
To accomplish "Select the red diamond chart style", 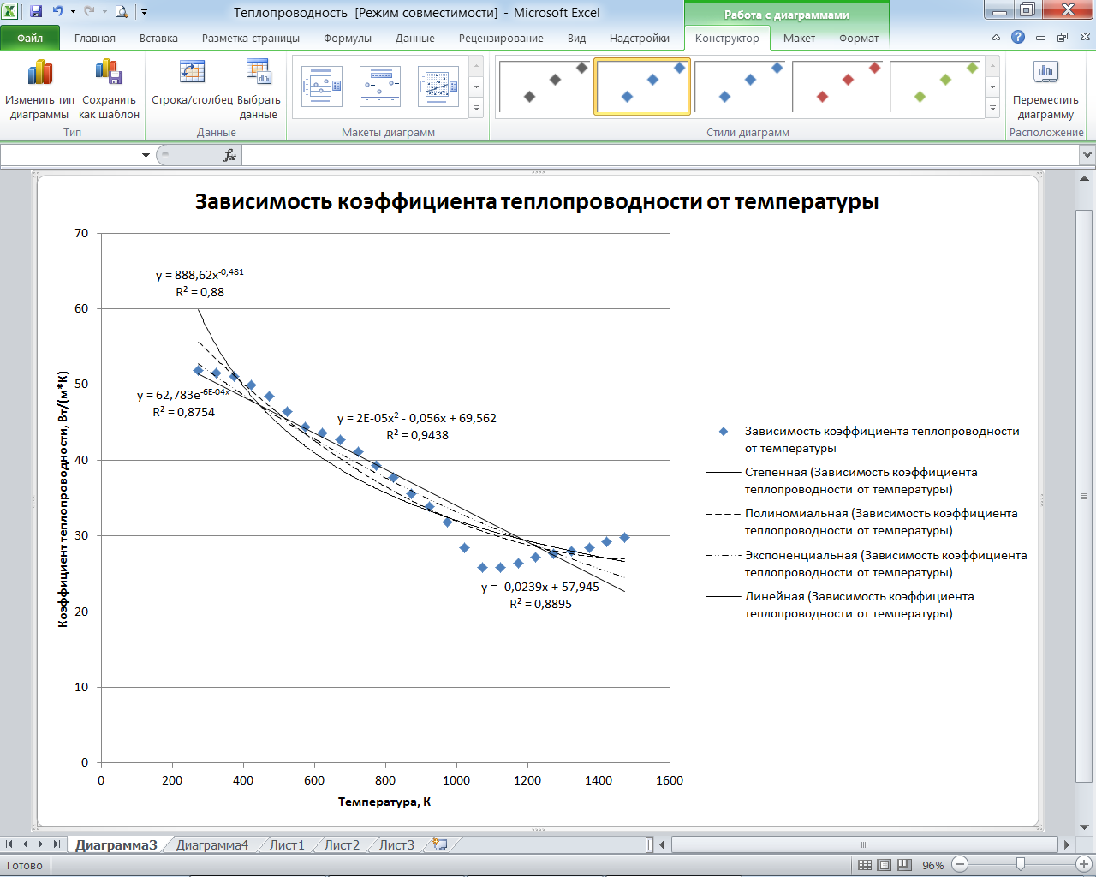I will click(839, 86).
